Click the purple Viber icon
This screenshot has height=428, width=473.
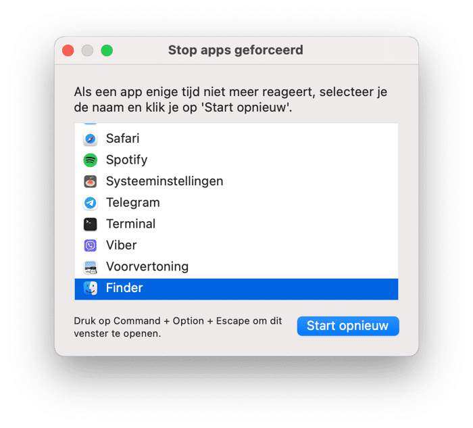tap(90, 245)
